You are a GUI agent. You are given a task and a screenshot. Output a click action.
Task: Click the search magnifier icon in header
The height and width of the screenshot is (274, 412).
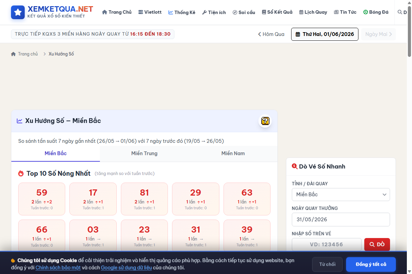(x=400, y=12)
